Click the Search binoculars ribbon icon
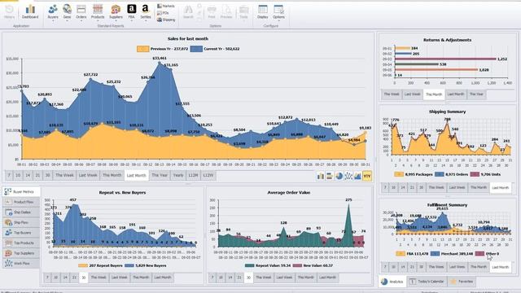 pos(188,12)
